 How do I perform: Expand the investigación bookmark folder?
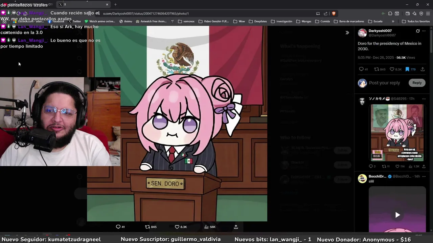coord(281,21)
